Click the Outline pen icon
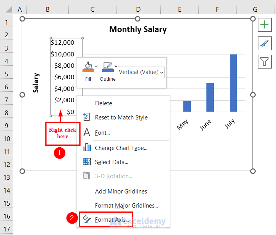The height and width of the screenshot is (235, 276). coord(108,65)
